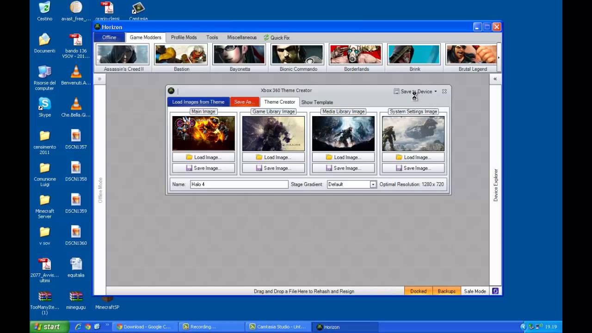This screenshot has height=333, width=592.
Task: Click Show Template
Action: 317,102
